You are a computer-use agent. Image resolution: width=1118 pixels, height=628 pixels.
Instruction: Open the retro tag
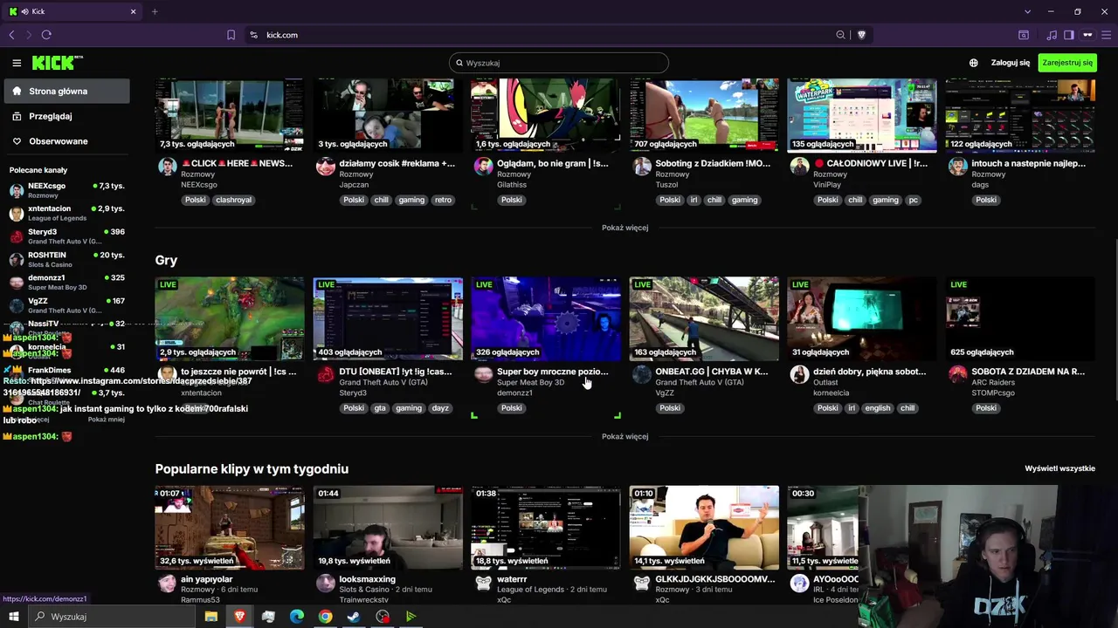(x=443, y=200)
